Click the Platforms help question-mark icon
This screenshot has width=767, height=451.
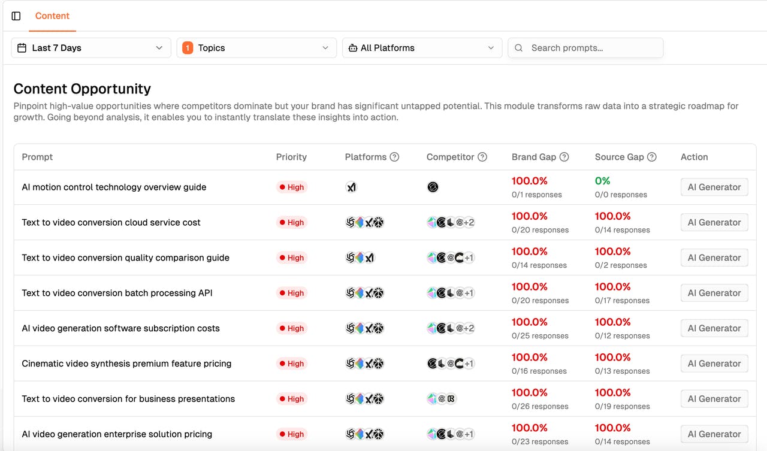pyautogui.click(x=394, y=157)
